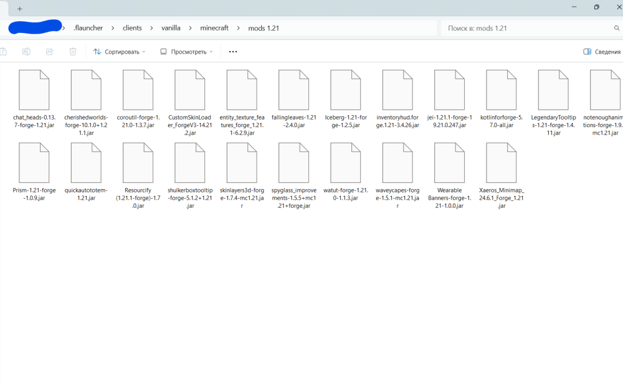Minimize the File Explorer window
Screen dimensions: 623x381
574,7
